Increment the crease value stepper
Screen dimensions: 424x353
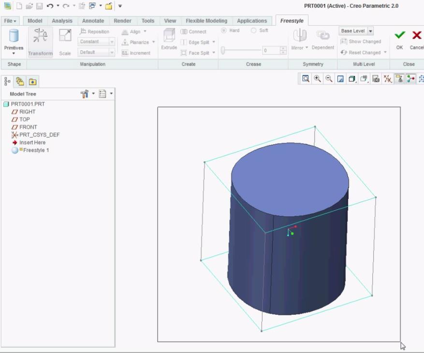(x=283, y=49)
